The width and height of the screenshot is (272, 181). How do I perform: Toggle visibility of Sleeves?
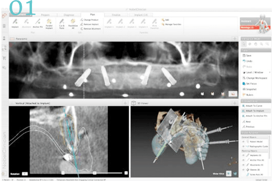click(243, 170)
